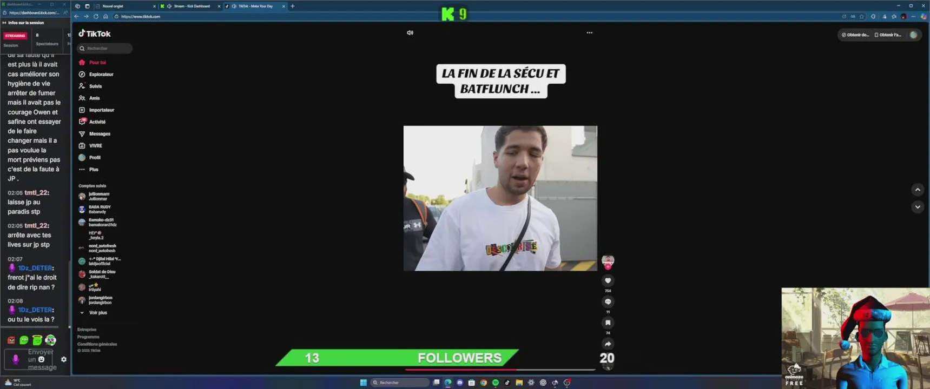Open a new browser tab

point(293,6)
